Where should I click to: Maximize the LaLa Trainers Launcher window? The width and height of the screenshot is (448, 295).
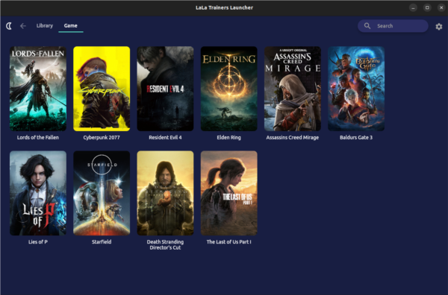pos(427,7)
